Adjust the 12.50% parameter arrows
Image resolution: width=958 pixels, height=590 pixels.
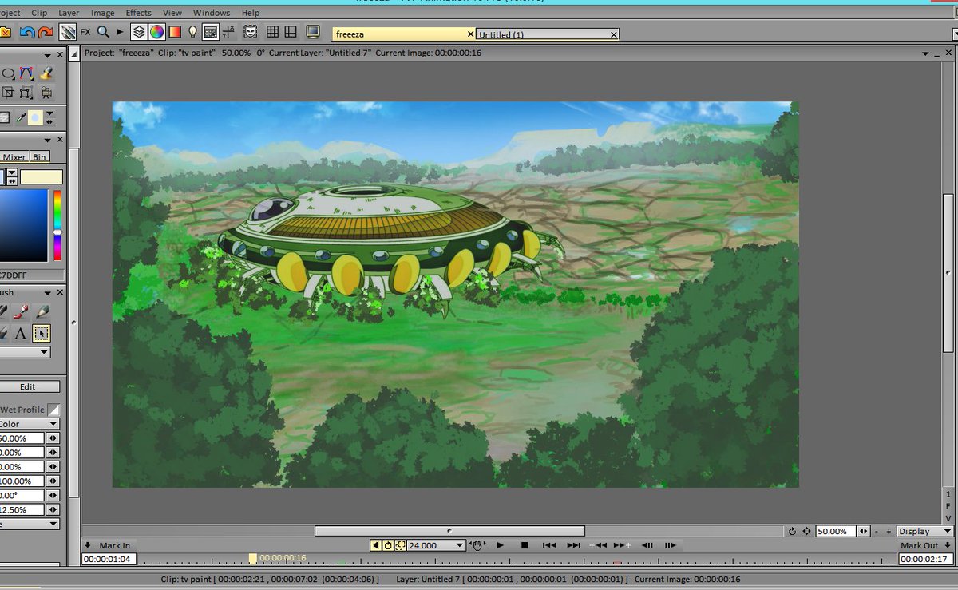pyautogui.click(x=53, y=509)
